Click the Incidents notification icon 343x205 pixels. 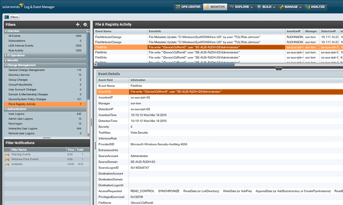[7, 164]
